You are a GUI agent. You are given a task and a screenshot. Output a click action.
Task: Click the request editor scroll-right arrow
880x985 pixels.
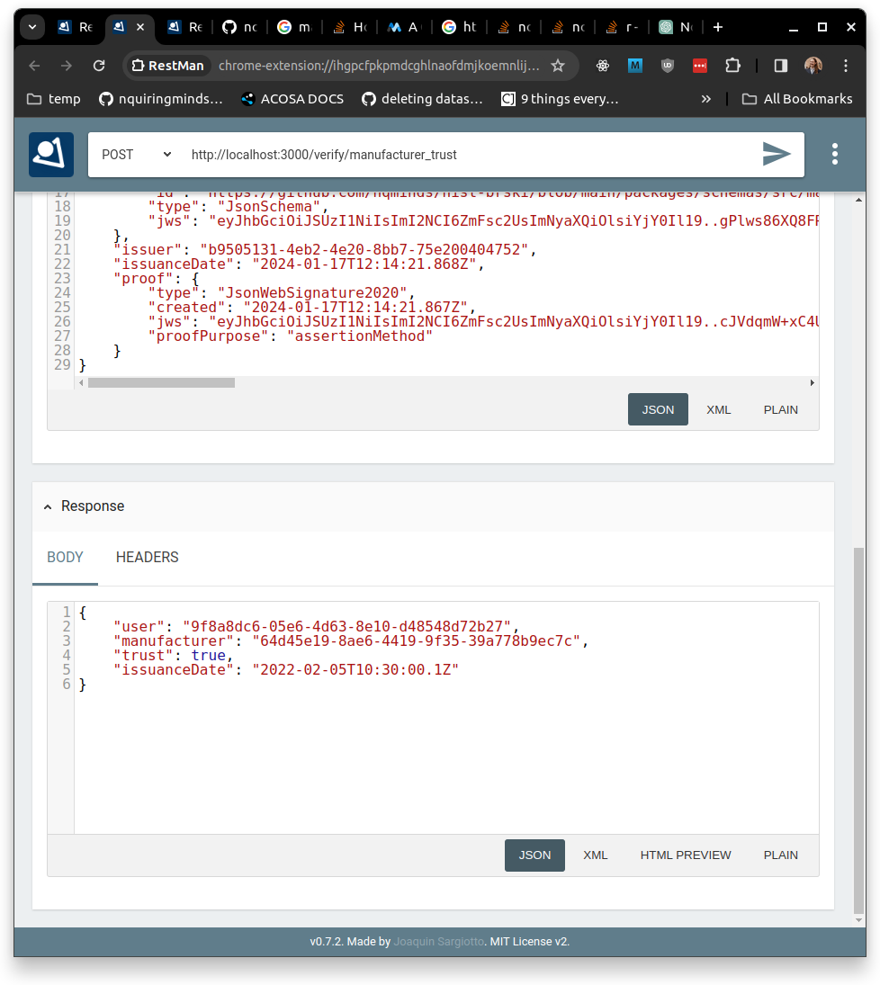tap(813, 382)
